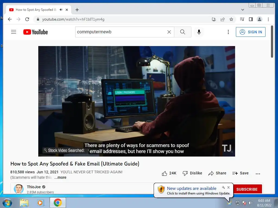View site information lock icon
The width and height of the screenshot is (278, 208).
(x=38, y=19)
